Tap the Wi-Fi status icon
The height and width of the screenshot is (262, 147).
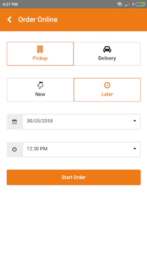(x=119, y=4)
